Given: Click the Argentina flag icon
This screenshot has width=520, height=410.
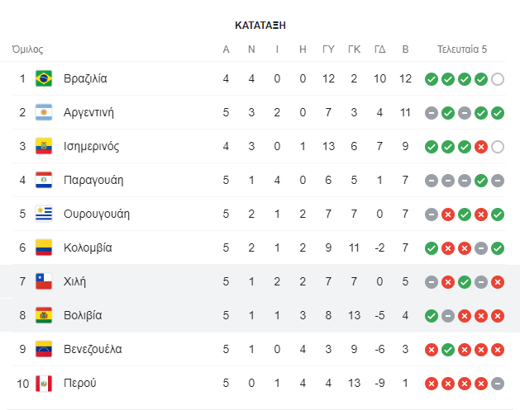Looking at the screenshot, I should pos(44,112).
